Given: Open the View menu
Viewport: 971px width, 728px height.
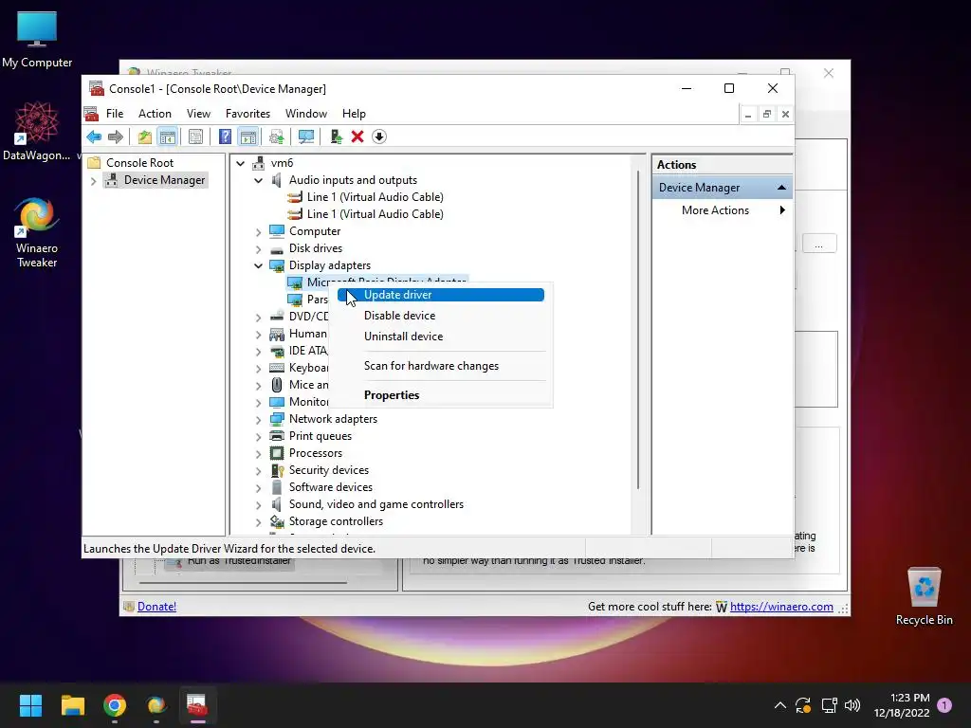Looking at the screenshot, I should pyautogui.click(x=198, y=114).
